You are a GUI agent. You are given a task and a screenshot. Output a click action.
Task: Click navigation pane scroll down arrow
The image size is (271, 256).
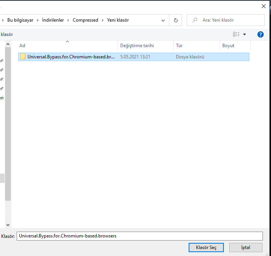(x=8, y=225)
